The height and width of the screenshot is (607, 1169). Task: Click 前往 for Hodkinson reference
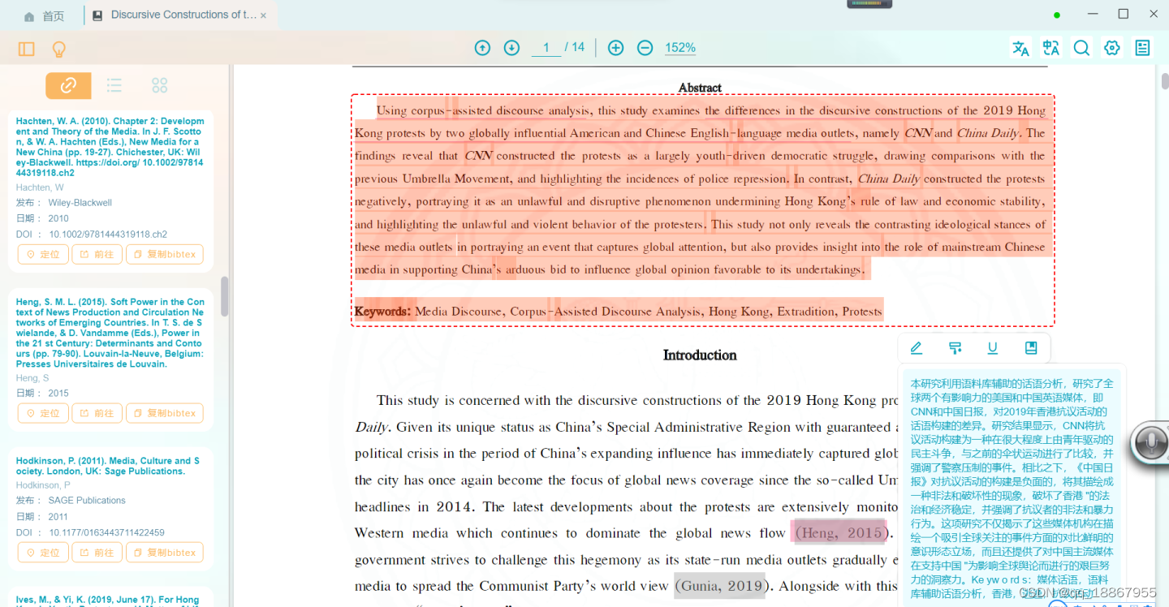tap(97, 553)
